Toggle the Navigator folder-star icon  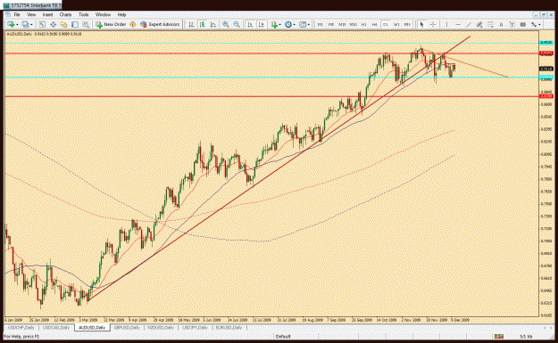pyautogui.click(x=63, y=25)
